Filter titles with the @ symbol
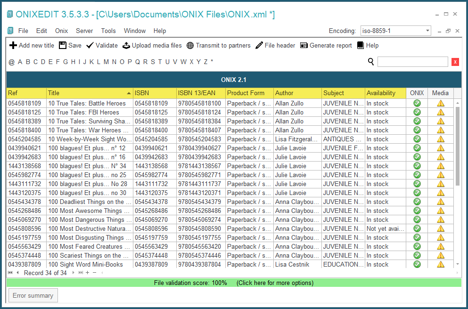Viewport: 468px width, 309px height. point(12,62)
